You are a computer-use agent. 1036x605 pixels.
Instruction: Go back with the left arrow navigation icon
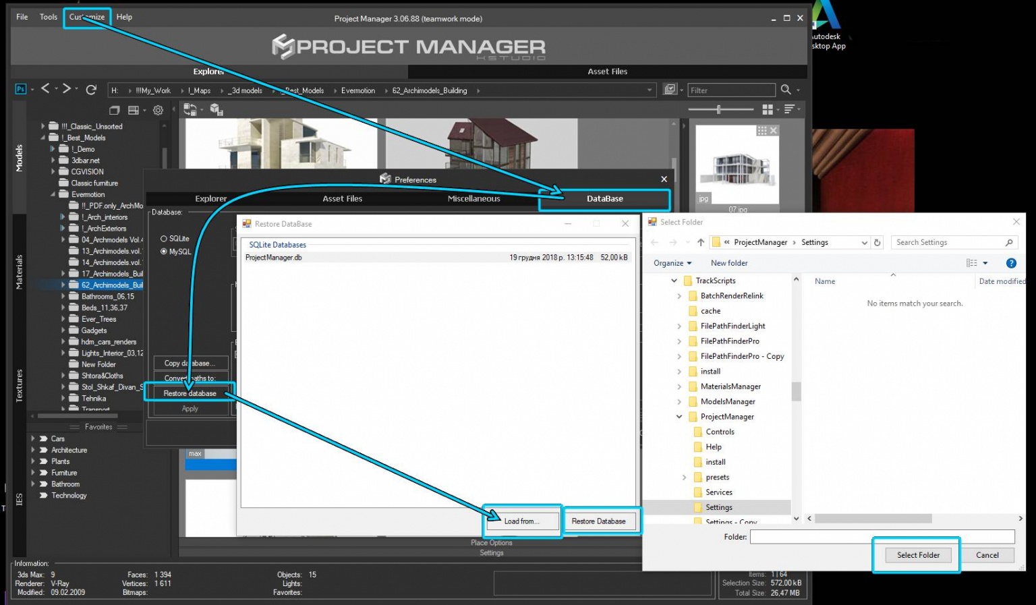[45, 88]
